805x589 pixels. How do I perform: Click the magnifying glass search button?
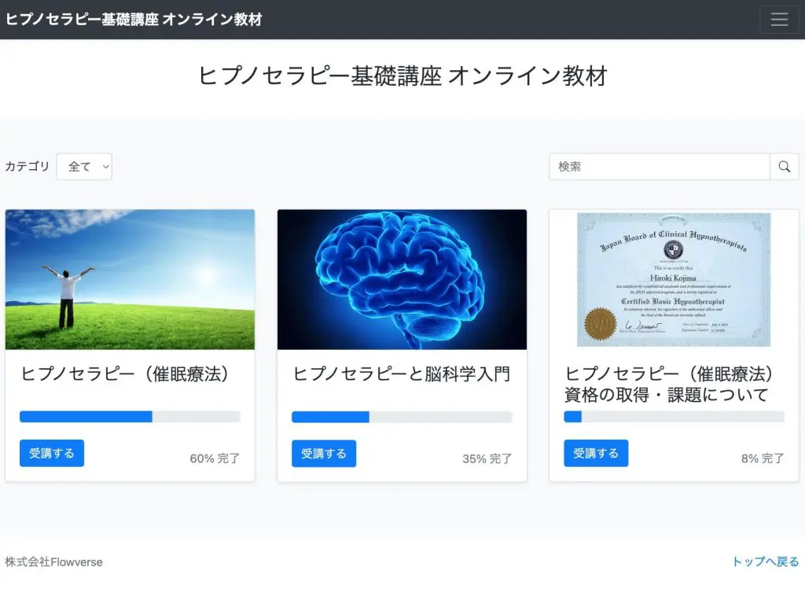pos(784,167)
